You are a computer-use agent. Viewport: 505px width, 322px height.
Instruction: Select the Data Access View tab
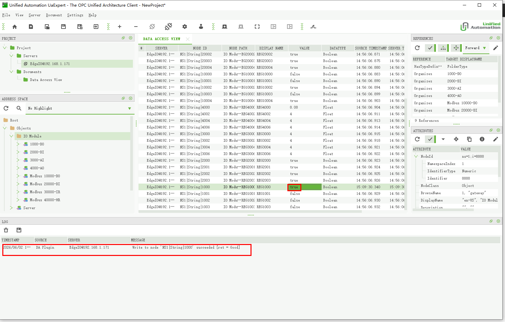(x=161, y=39)
